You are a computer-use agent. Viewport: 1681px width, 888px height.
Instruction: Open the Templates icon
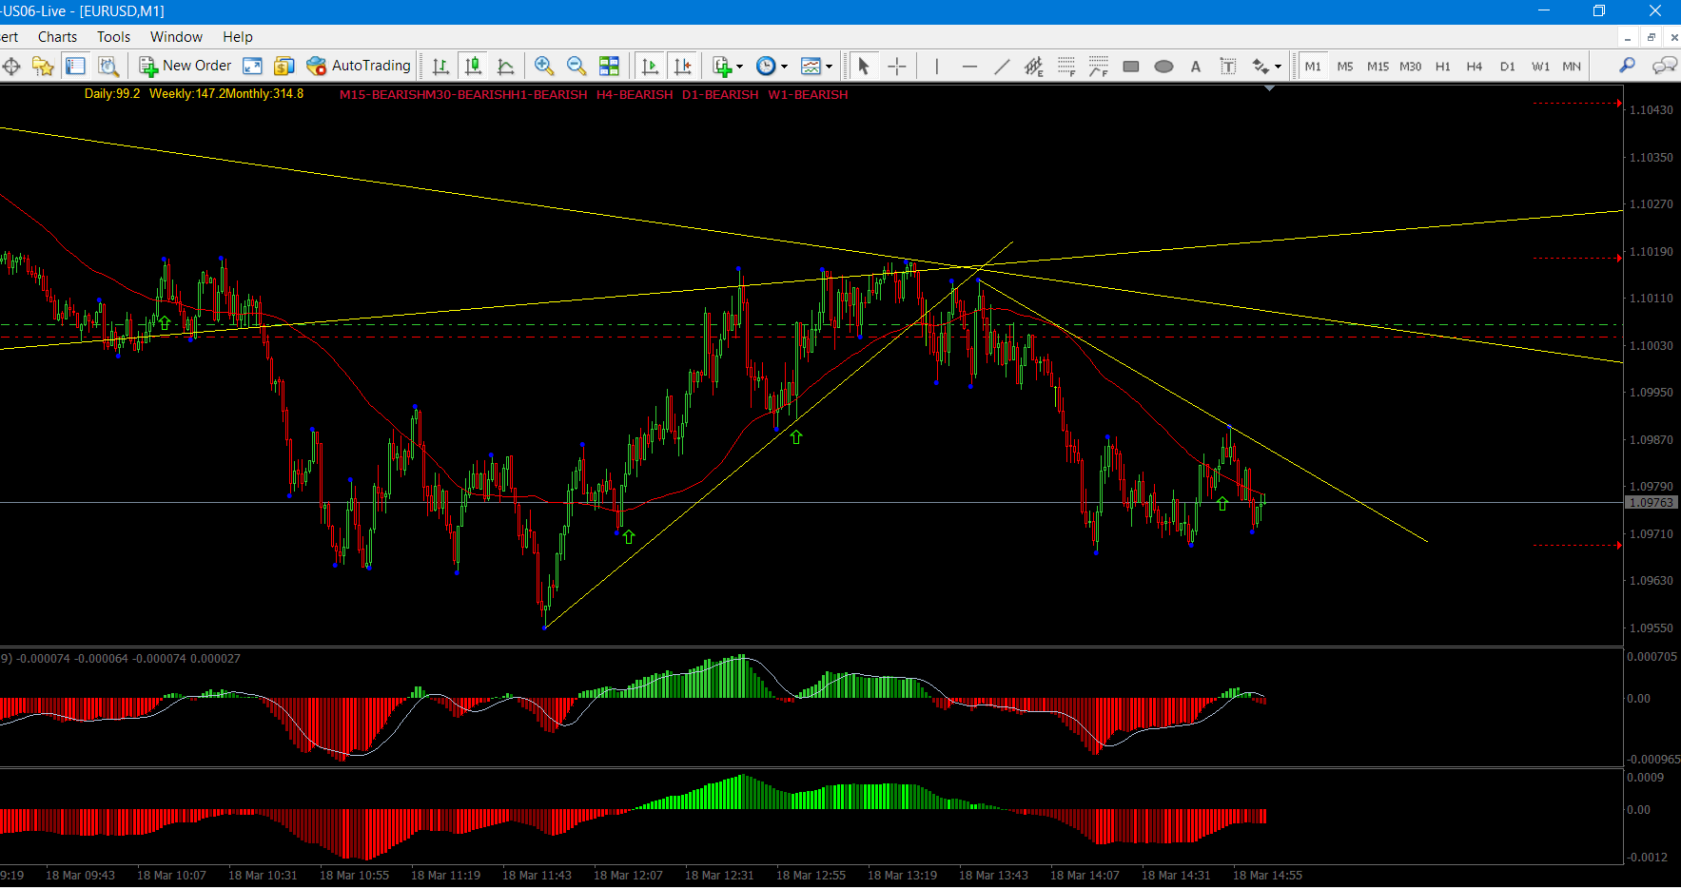811,66
